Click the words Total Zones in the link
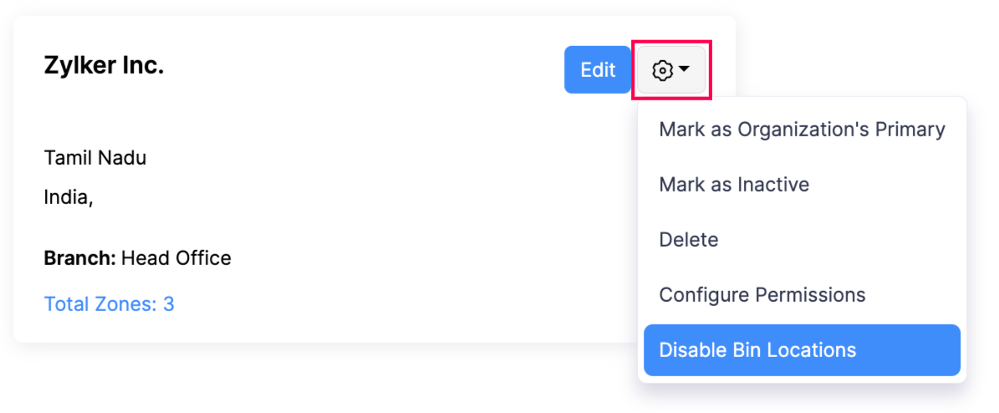The width and height of the screenshot is (999, 413). [99, 303]
